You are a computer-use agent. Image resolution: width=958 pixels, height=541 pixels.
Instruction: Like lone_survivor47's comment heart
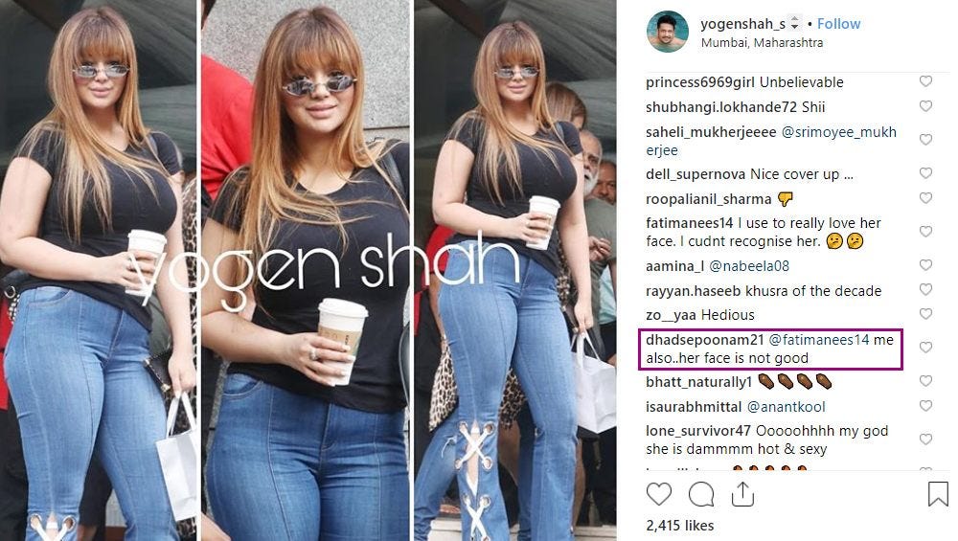coord(925,440)
